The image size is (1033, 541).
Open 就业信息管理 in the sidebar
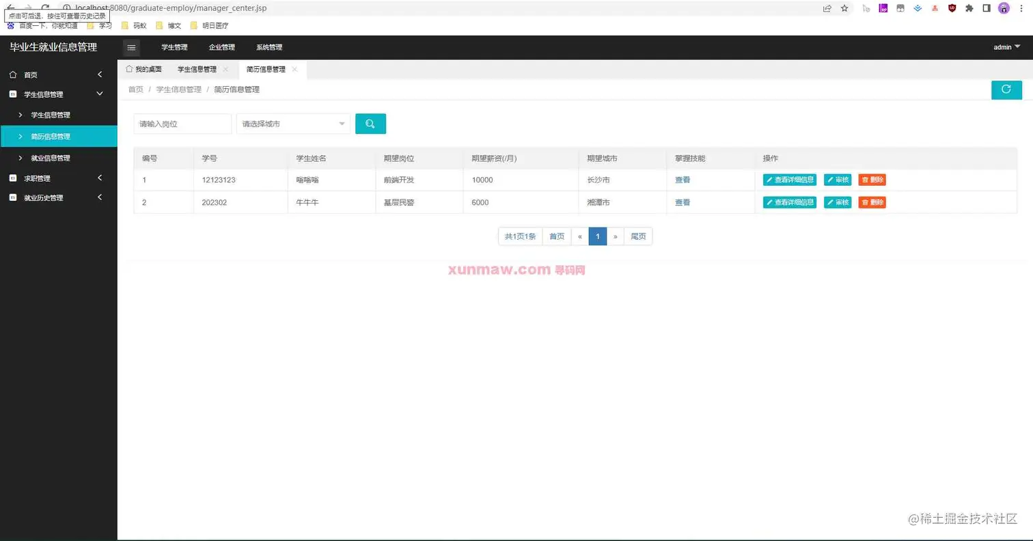click(x=59, y=158)
